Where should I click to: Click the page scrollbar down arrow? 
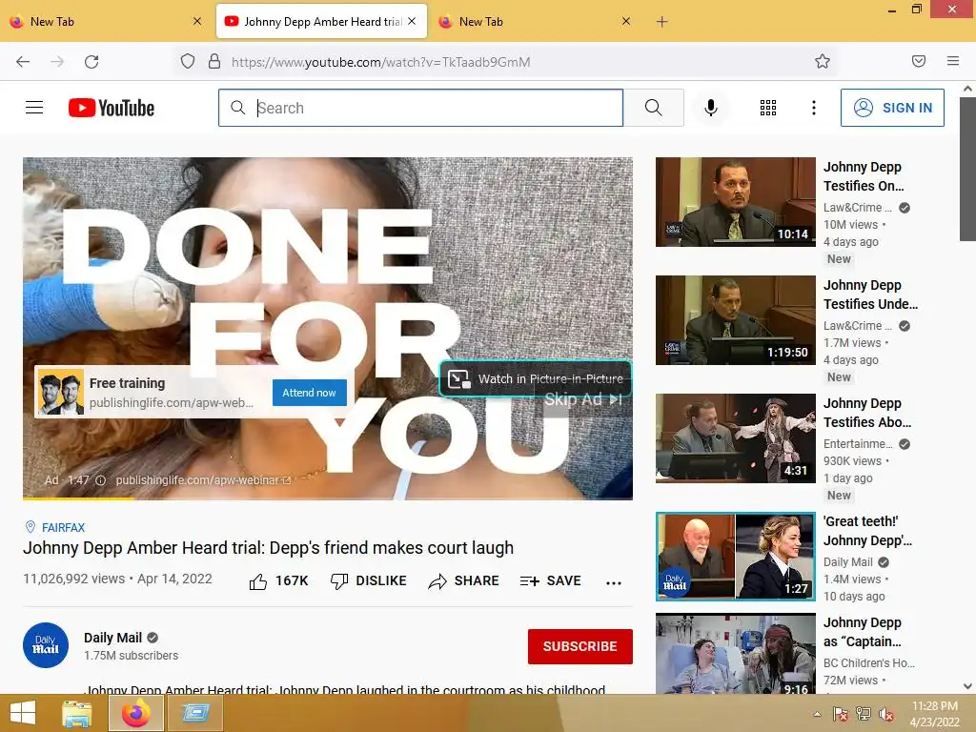coord(967,686)
